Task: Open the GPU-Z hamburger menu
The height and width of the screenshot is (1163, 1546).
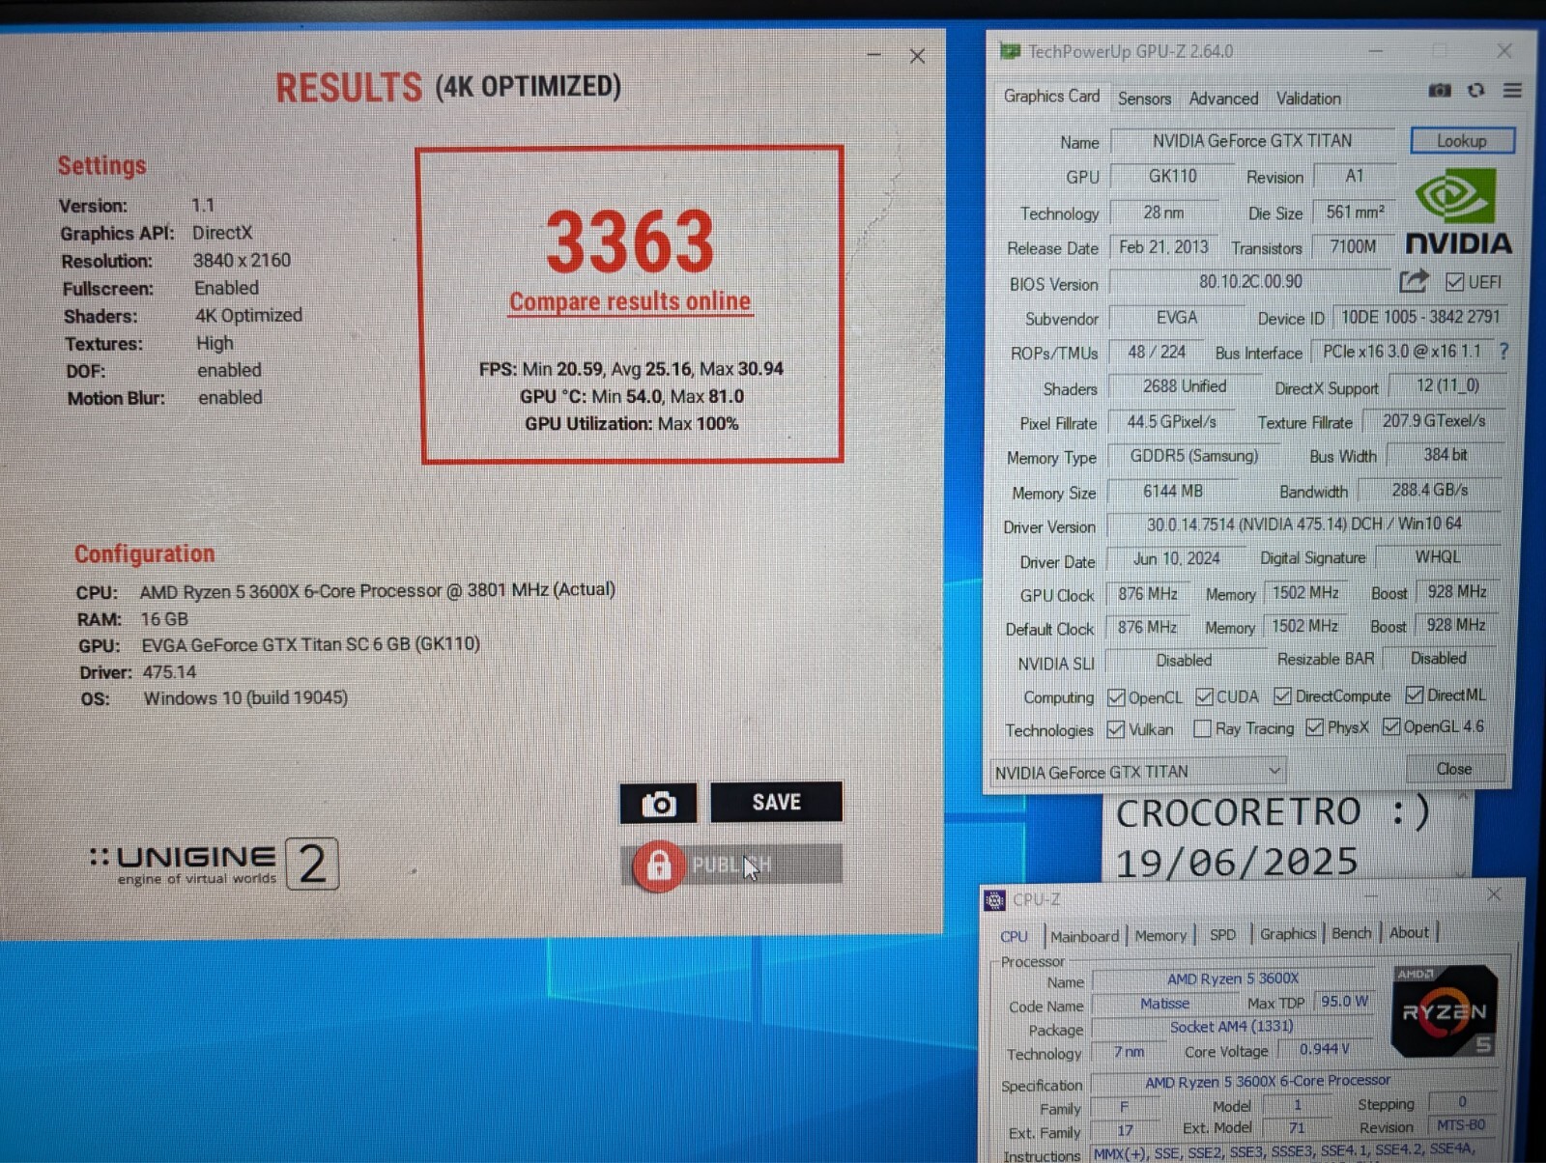Action: [1512, 90]
